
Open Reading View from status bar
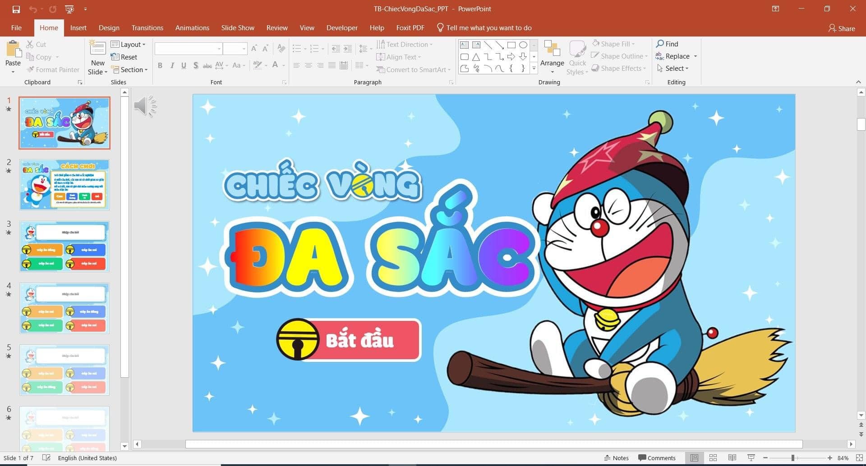tap(732, 458)
